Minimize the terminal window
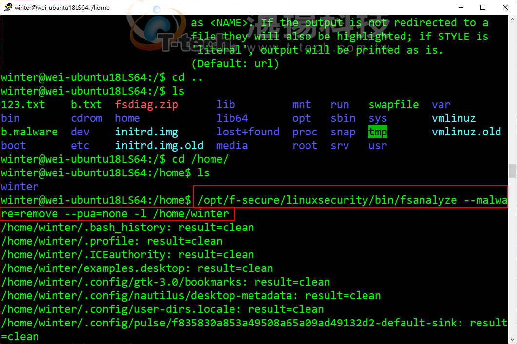 (x=461, y=7)
